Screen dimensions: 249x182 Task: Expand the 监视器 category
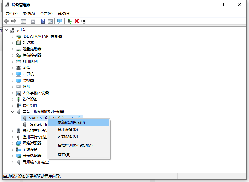tap(13, 80)
